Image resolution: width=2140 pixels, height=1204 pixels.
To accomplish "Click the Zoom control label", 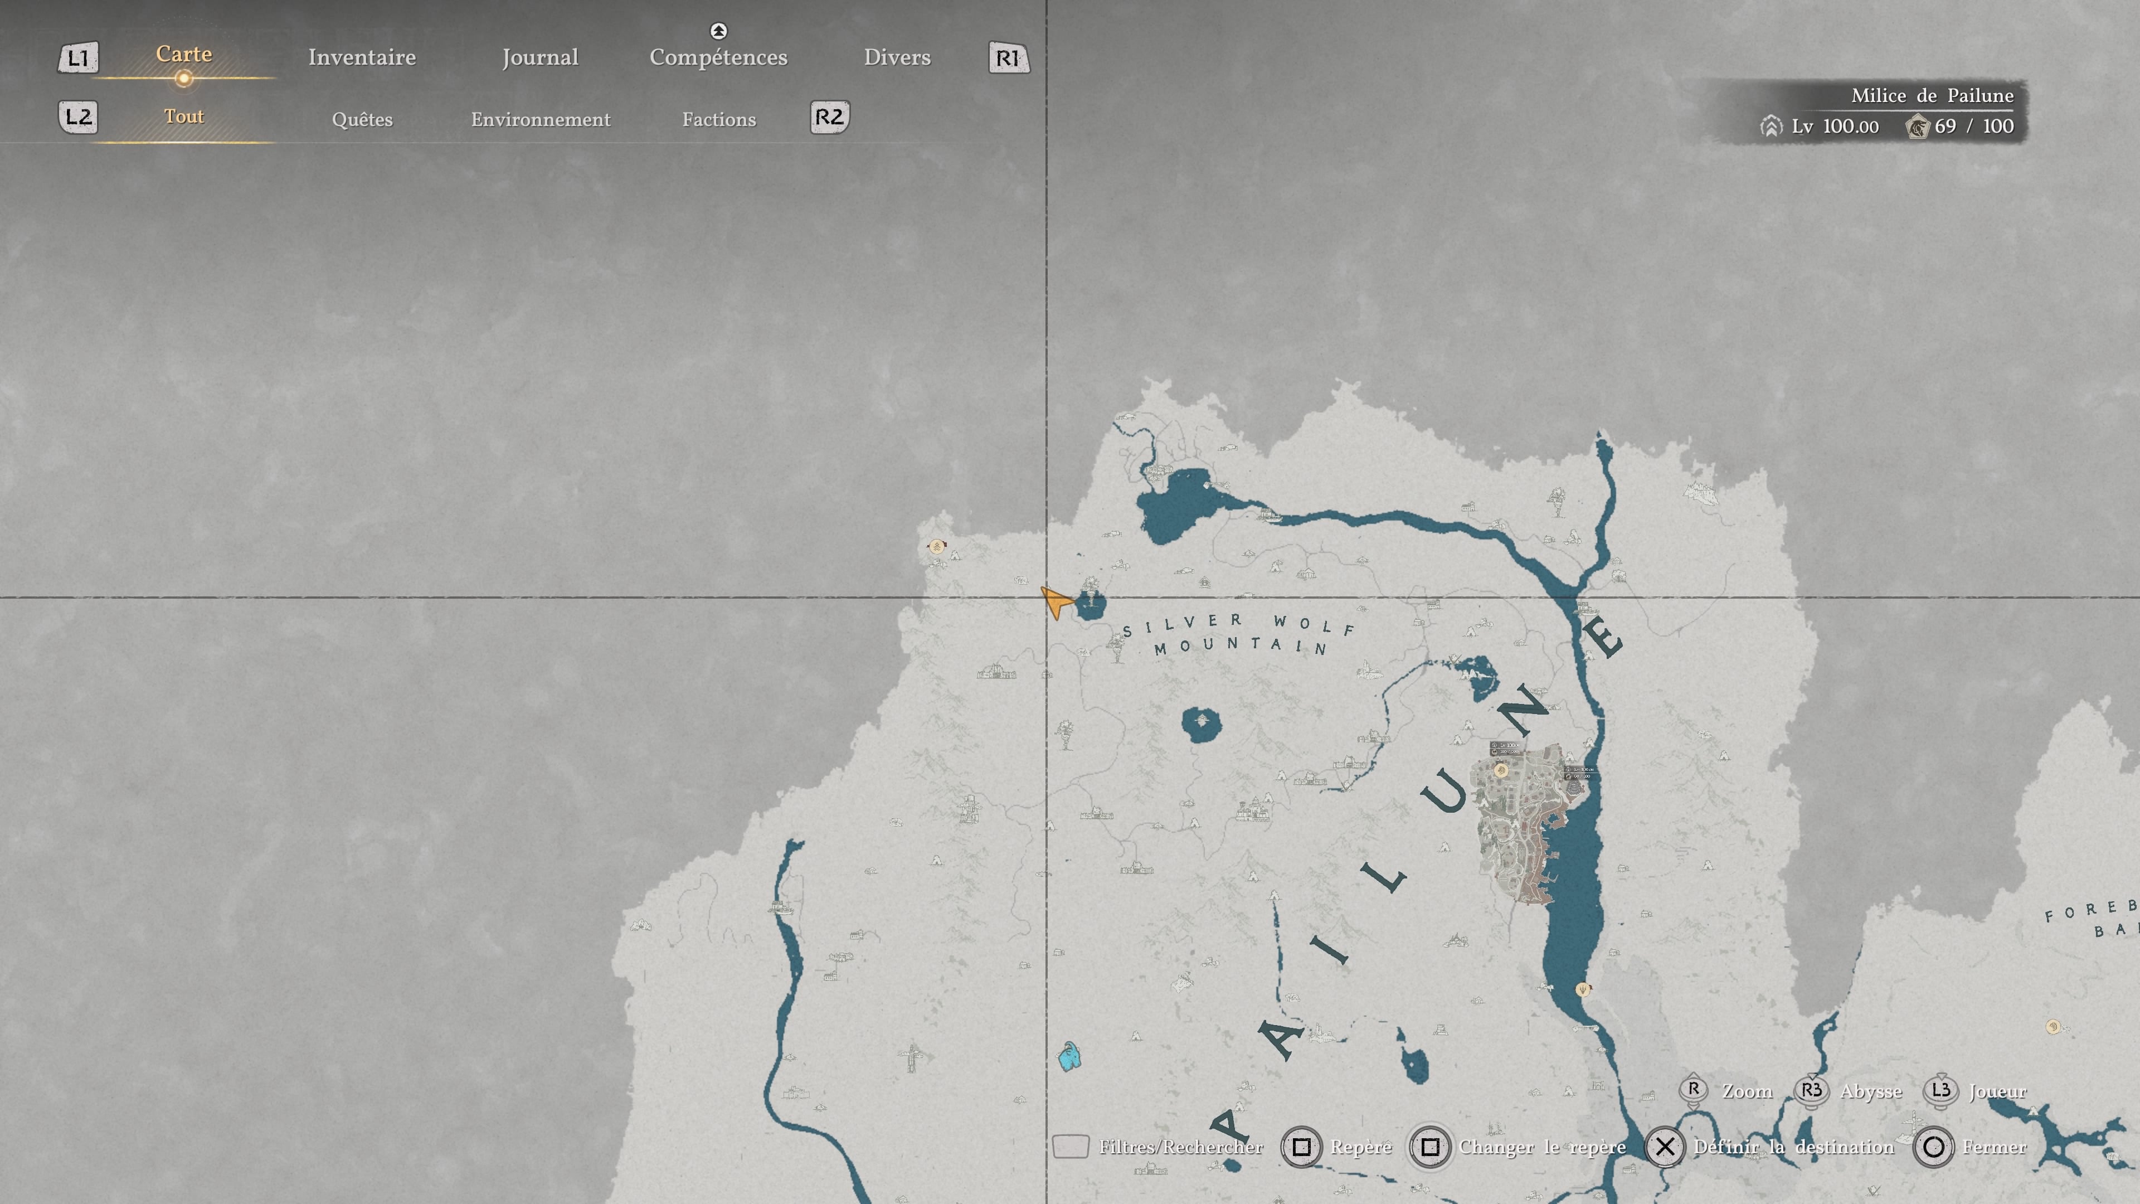I will [x=1747, y=1091].
